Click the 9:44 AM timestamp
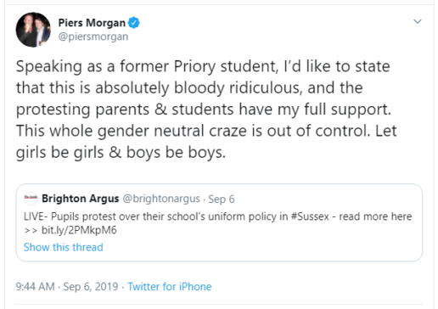 click(35, 286)
